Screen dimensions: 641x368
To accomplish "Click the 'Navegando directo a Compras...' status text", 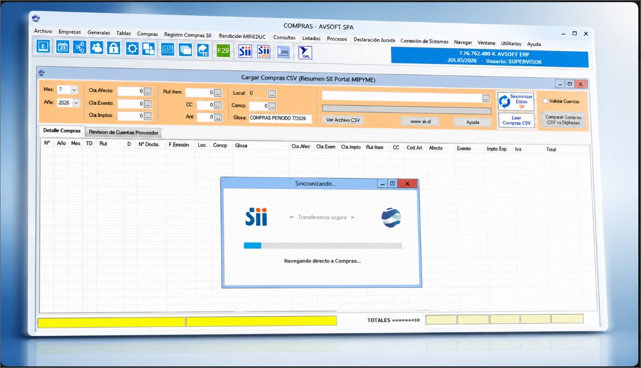I will pos(323,260).
